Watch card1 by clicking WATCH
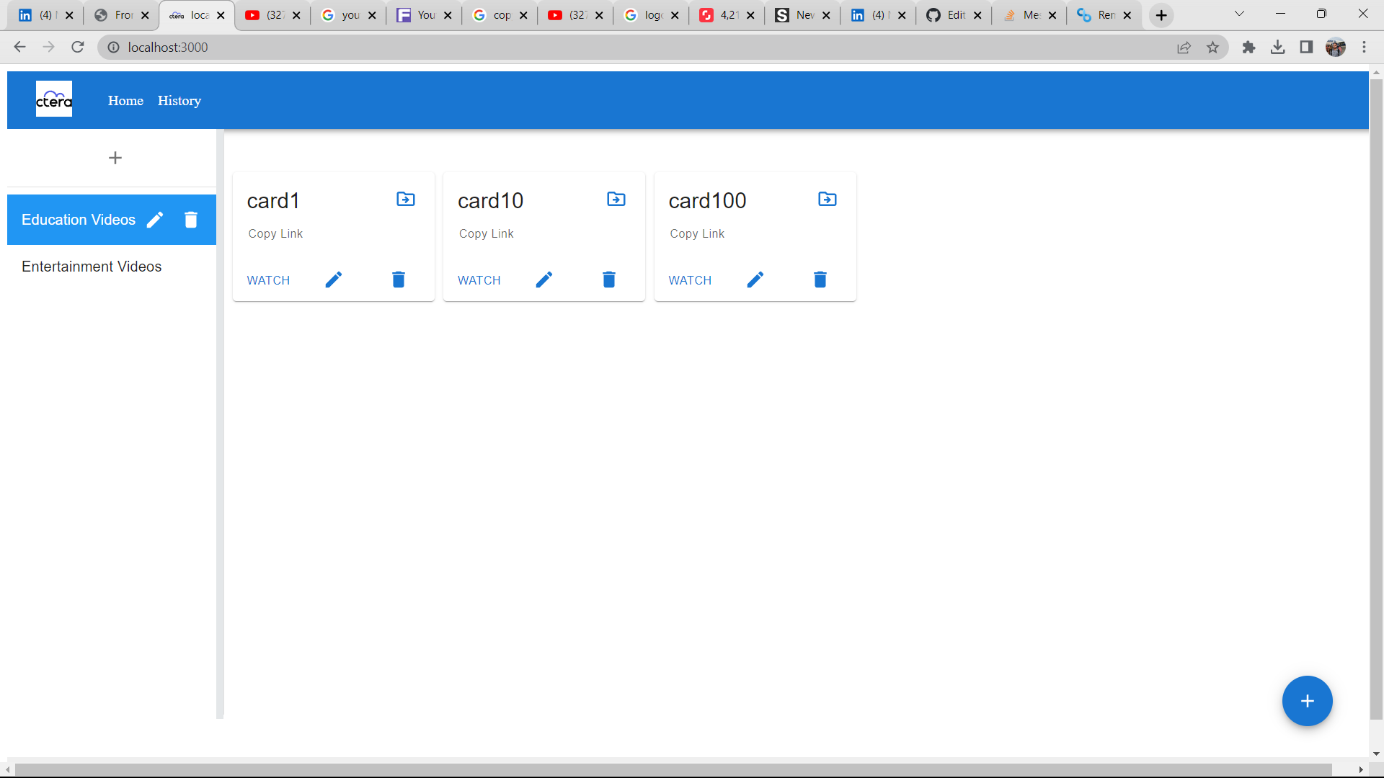 (x=267, y=280)
